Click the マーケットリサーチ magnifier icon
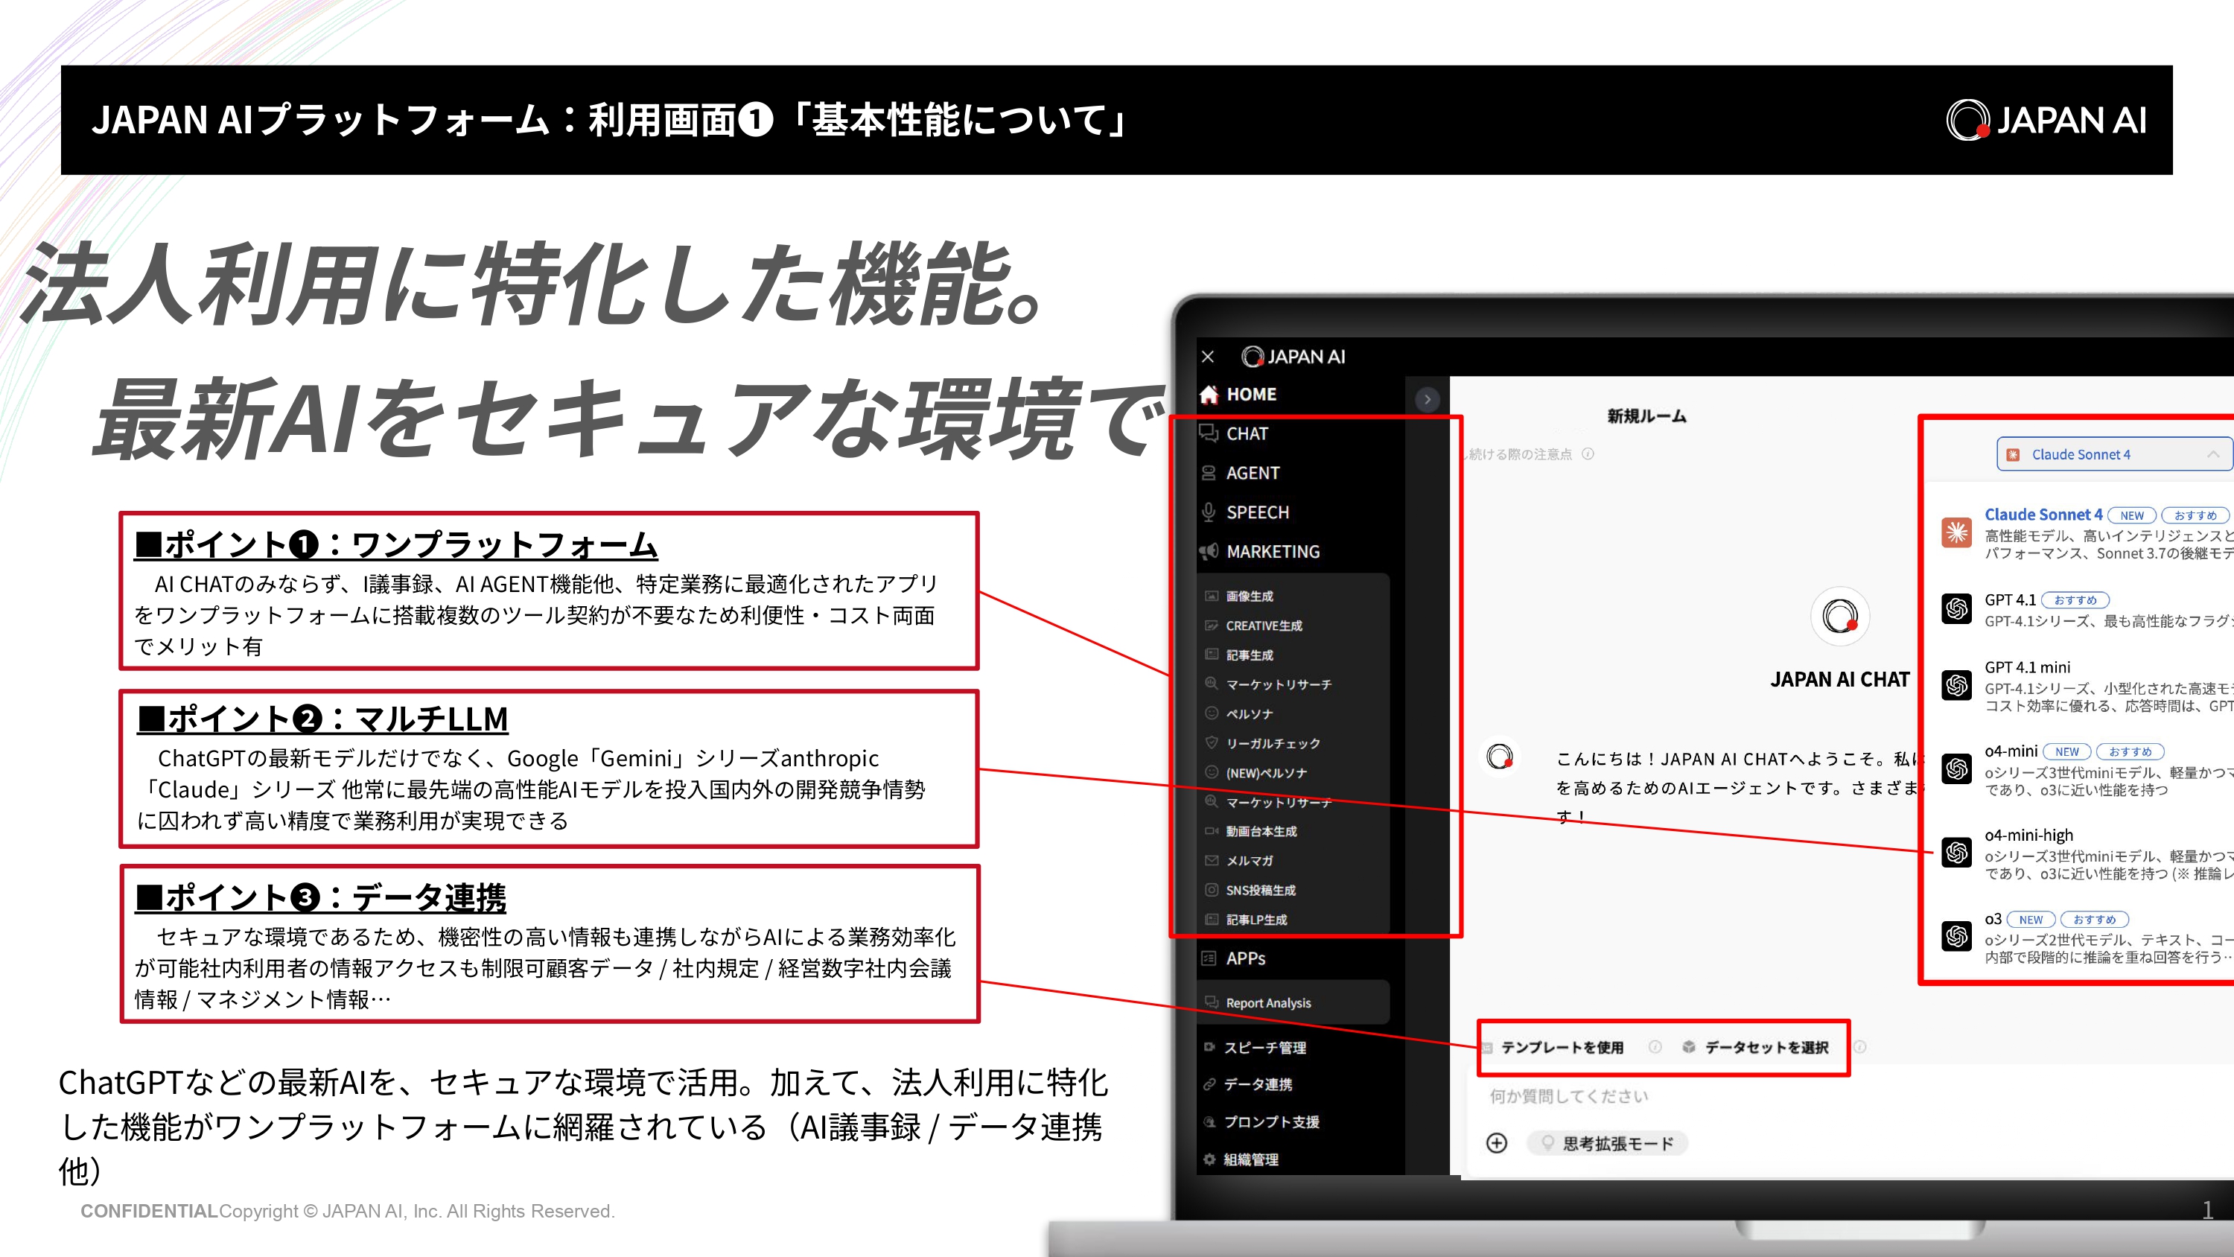Viewport: 2234px width, 1257px height. [1211, 684]
